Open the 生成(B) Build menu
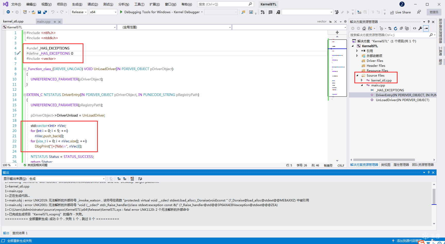 tap(77, 4)
